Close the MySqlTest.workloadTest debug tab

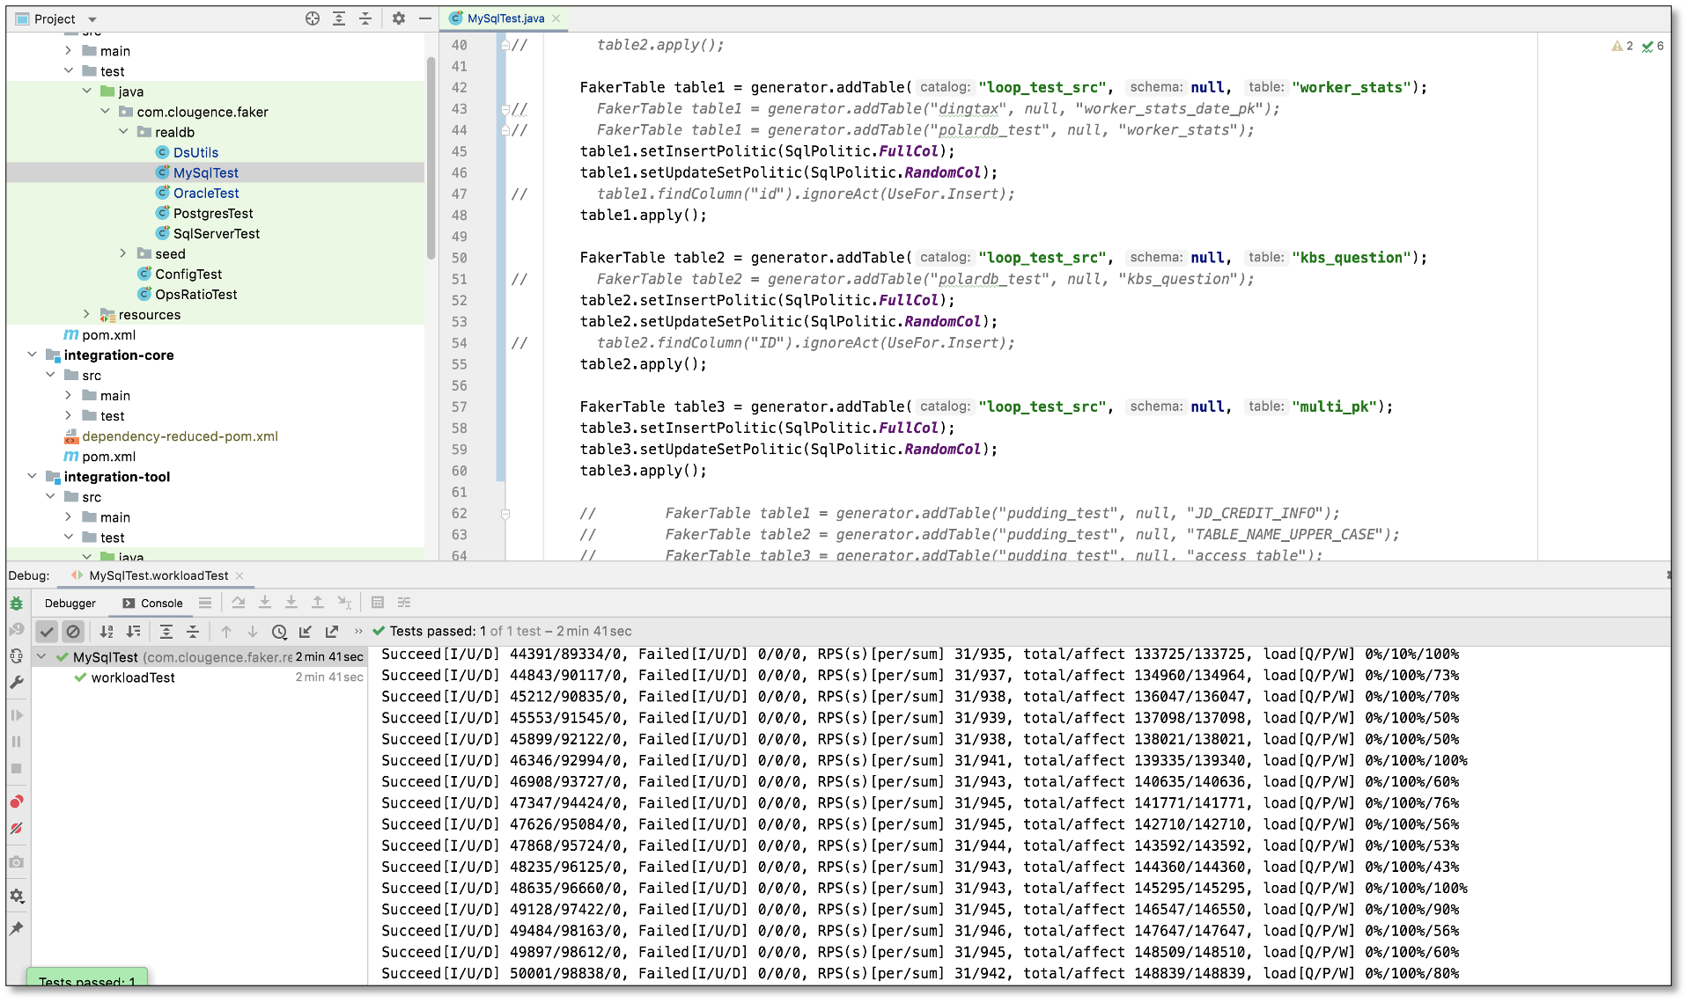point(239,575)
